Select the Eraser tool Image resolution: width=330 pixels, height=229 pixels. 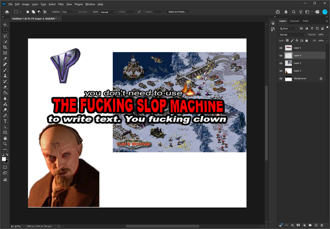pos(5,87)
